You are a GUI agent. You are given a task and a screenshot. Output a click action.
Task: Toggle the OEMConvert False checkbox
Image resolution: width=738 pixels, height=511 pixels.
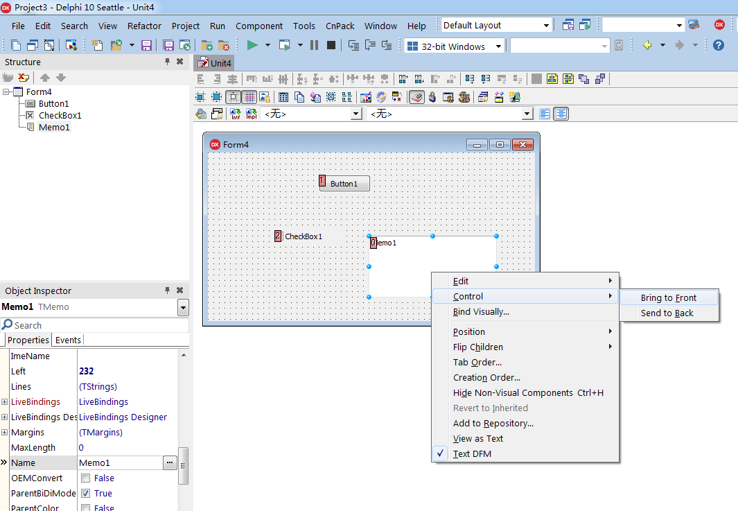(86, 478)
